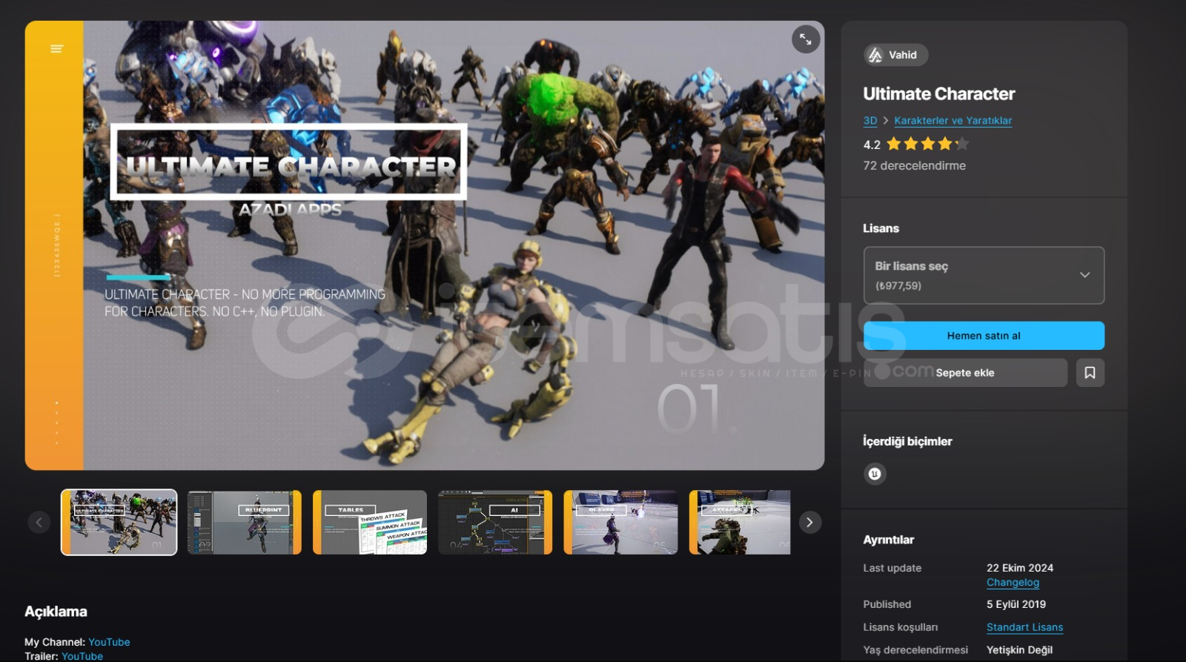This screenshot has height=662, width=1186.
Task: Open the 72 derecelendirme ratings text
Action: tap(914, 165)
